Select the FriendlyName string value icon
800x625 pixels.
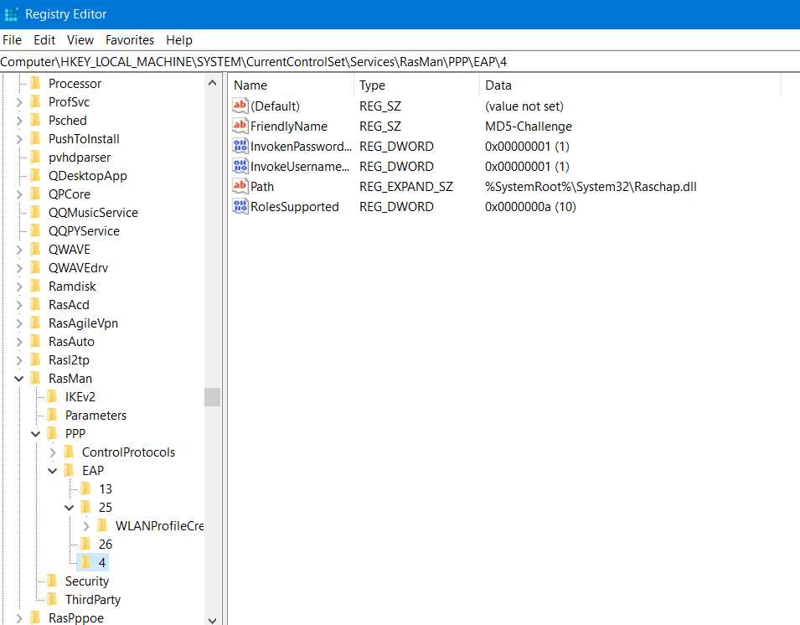240,126
